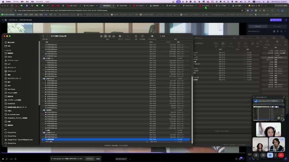Click the ダウンロード button in Frame.io
Viewport: 289px width, 162px height.
(276, 20)
